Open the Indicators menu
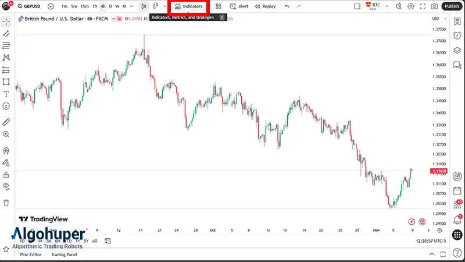This screenshot has width=465, height=262. 188,6
